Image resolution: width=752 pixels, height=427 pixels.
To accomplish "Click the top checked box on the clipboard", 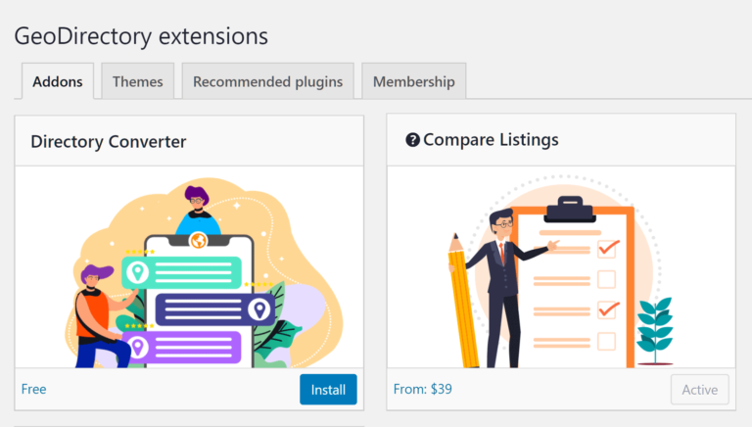I will coord(607,248).
